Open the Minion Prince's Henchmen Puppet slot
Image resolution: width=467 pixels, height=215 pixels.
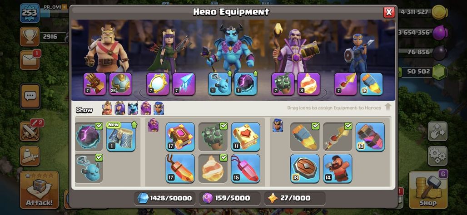(219, 84)
